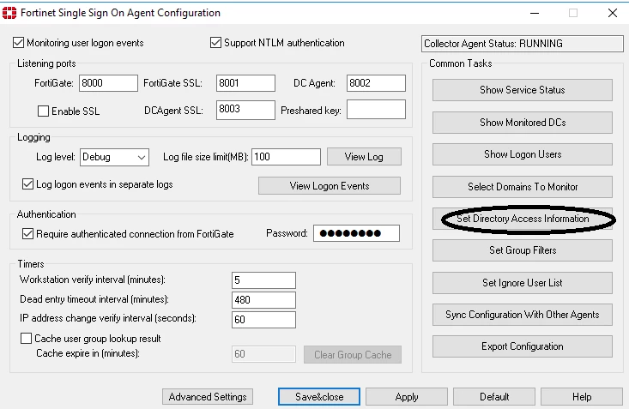Click Show Logon Users button

click(x=523, y=154)
